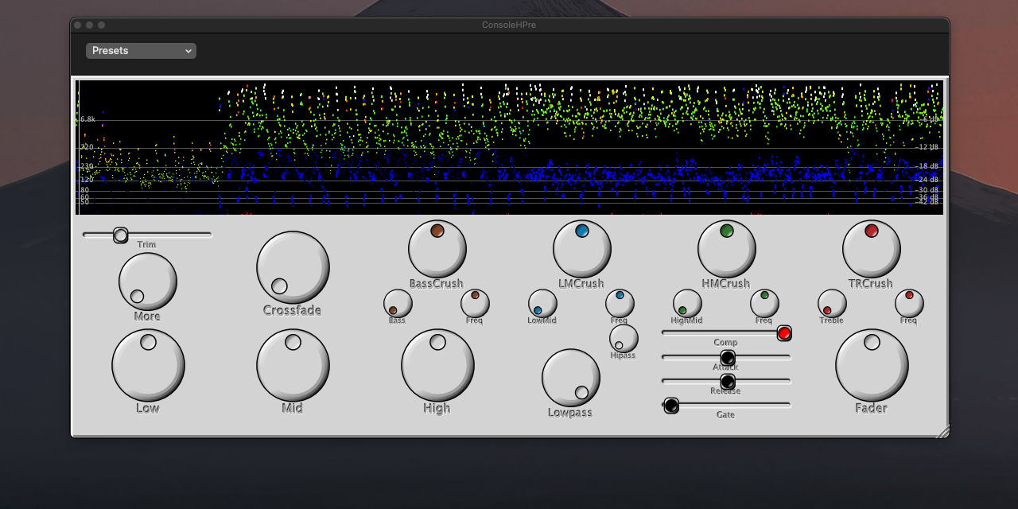Click the Attack slider handle
Screen dimensions: 1018x509
(728, 358)
